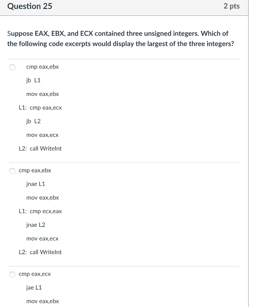The width and height of the screenshot is (261, 307).
Task: Select the second answer with jnae instructions
Action: pyautogui.click(x=12, y=171)
